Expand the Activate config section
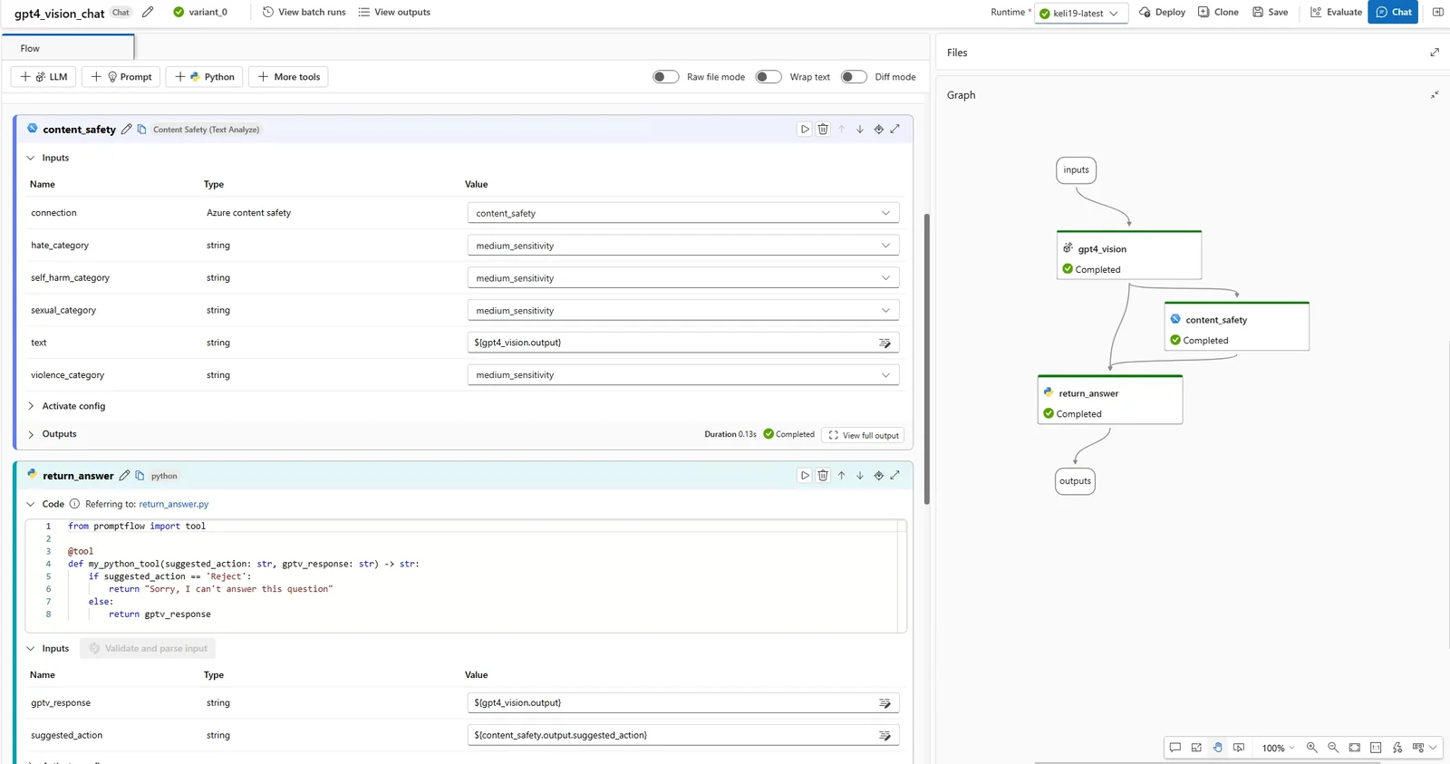 point(73,406)
